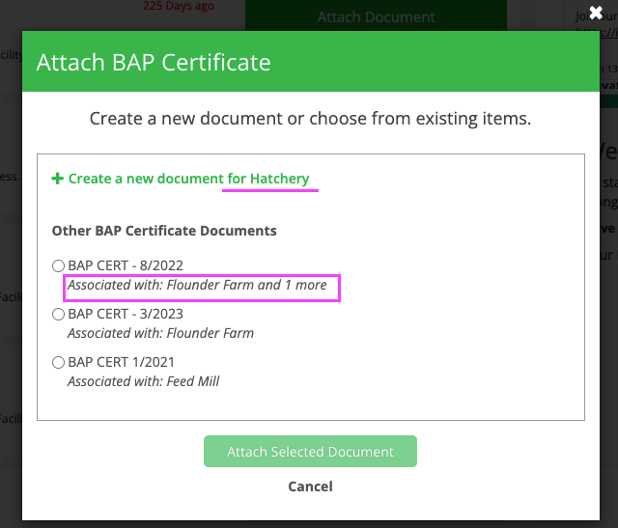Screen dimensions: 618x528
Task: Choose the BAP CERT 1/2021 radio button
Action: coord(58,362)
